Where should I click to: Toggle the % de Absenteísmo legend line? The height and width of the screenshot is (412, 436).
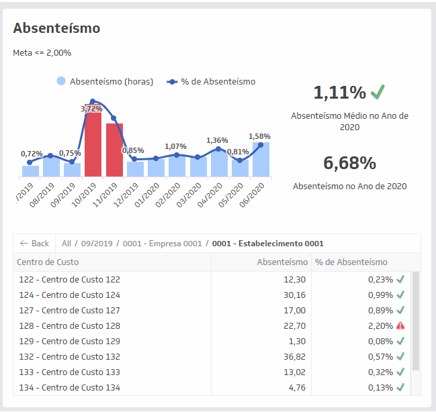click(x=211, y=82)
